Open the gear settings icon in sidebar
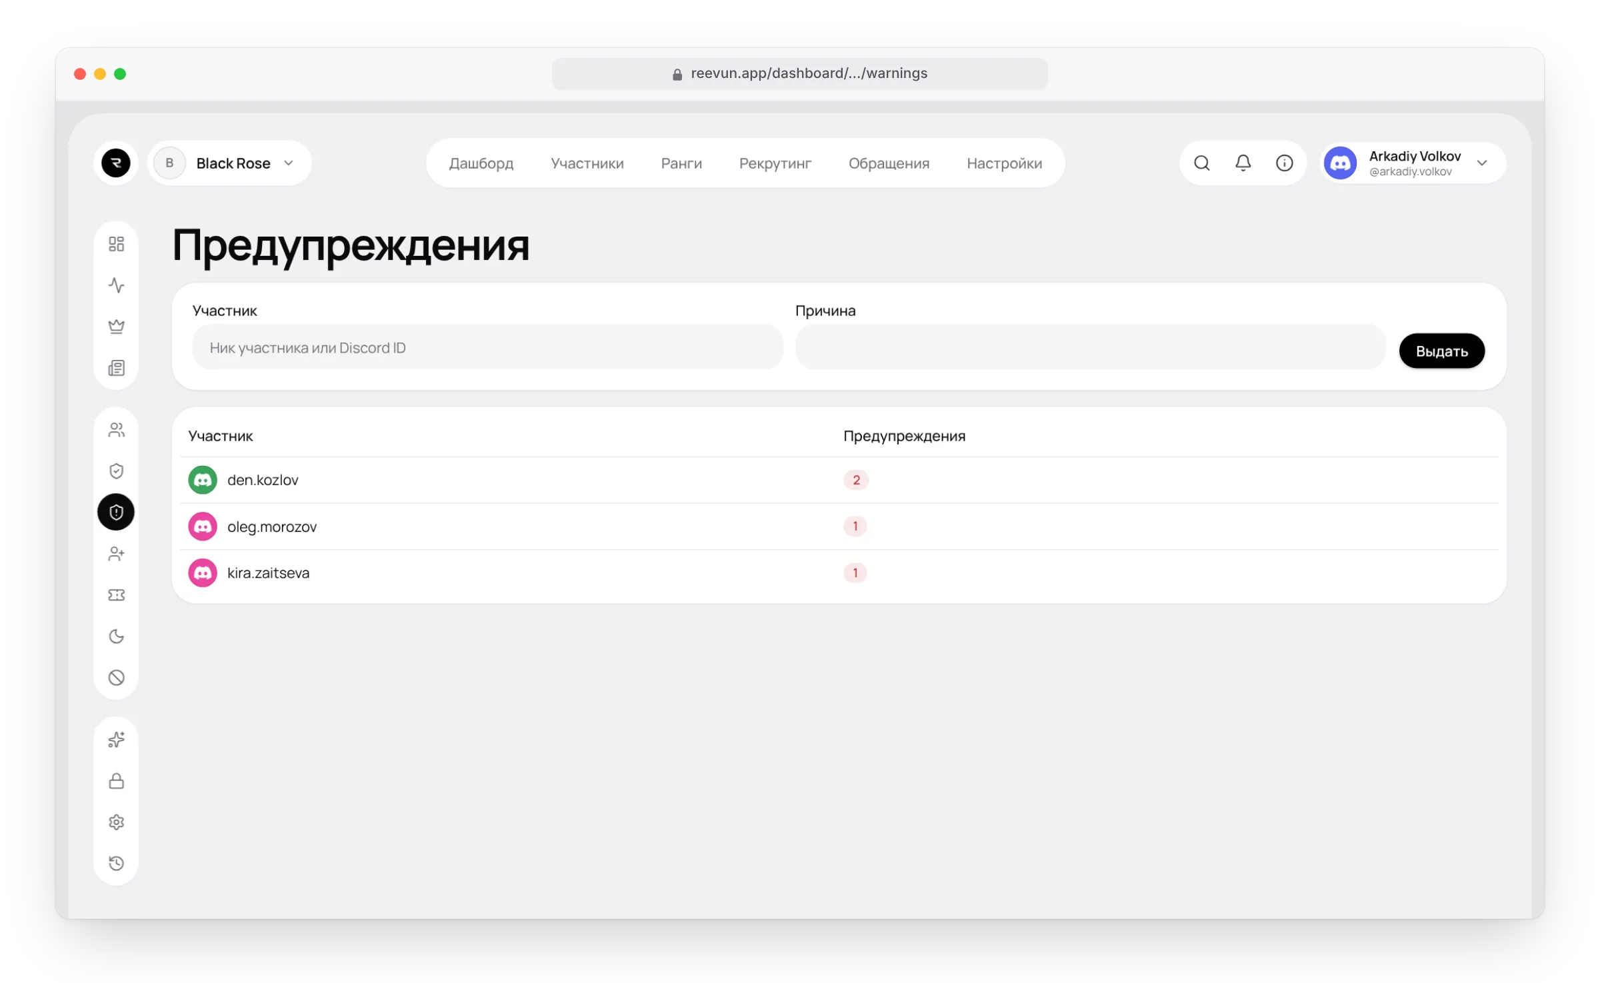 pos(116,822)
